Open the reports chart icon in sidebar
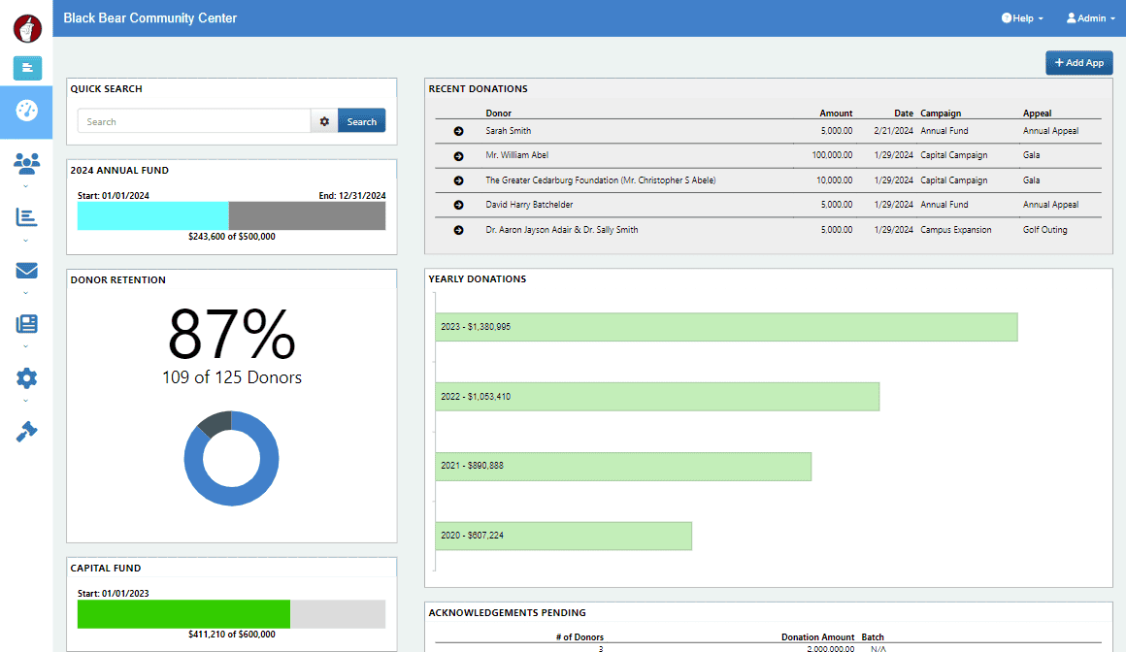1126x652 pixels. point(26,217)
